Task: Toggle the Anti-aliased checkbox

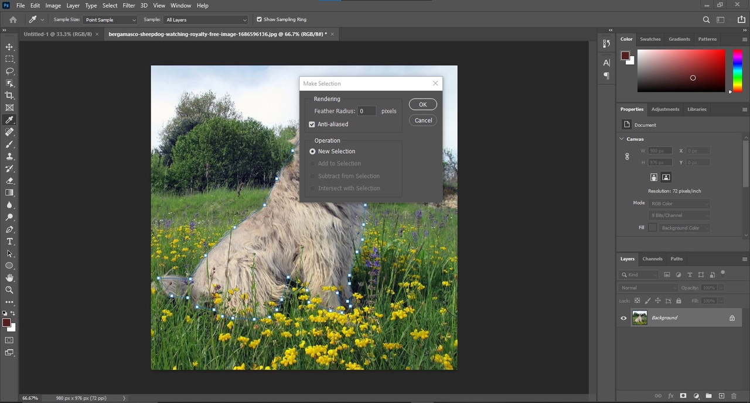Action: point(312,125)
